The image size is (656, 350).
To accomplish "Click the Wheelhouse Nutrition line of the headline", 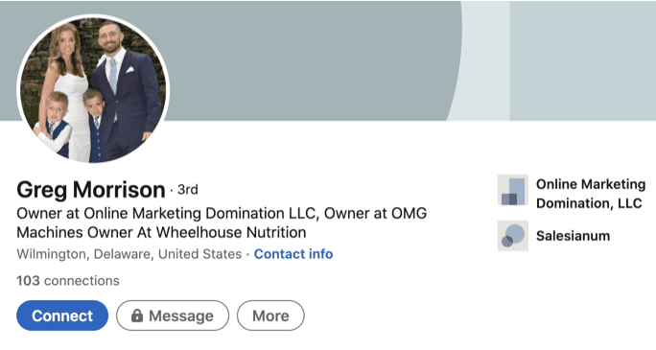I will coord(161,232).
